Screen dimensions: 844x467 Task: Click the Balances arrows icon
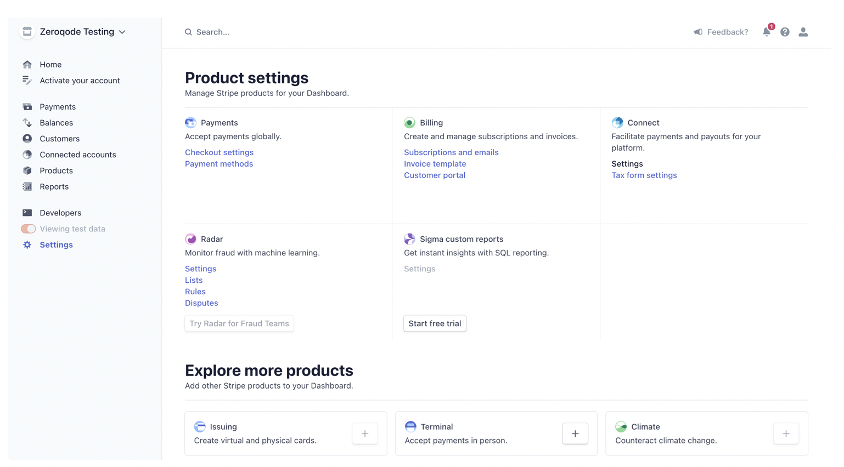point(27,122)
